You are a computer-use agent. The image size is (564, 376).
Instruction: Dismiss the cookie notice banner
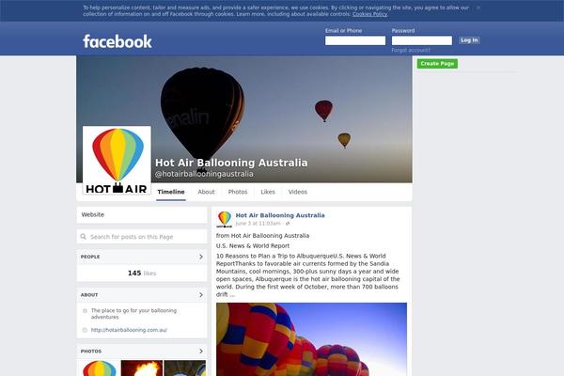478,8
